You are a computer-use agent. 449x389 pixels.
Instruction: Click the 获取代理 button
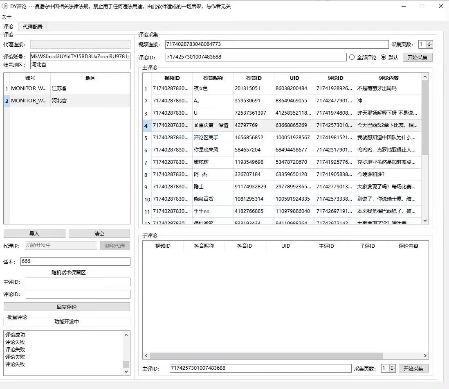pos(115,246)
